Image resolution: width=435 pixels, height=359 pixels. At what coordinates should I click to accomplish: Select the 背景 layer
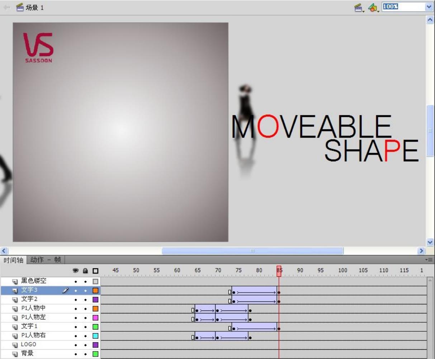(x=27, y=354)
